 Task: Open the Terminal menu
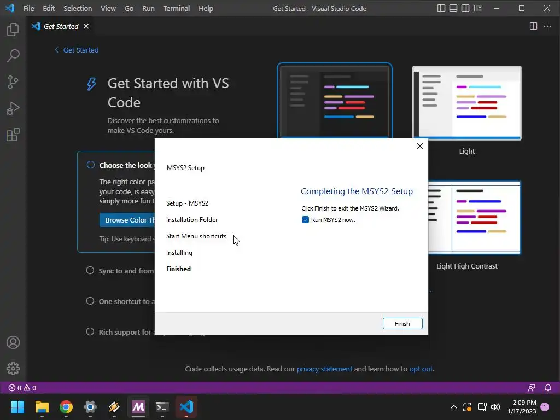(x=177, y=8)
